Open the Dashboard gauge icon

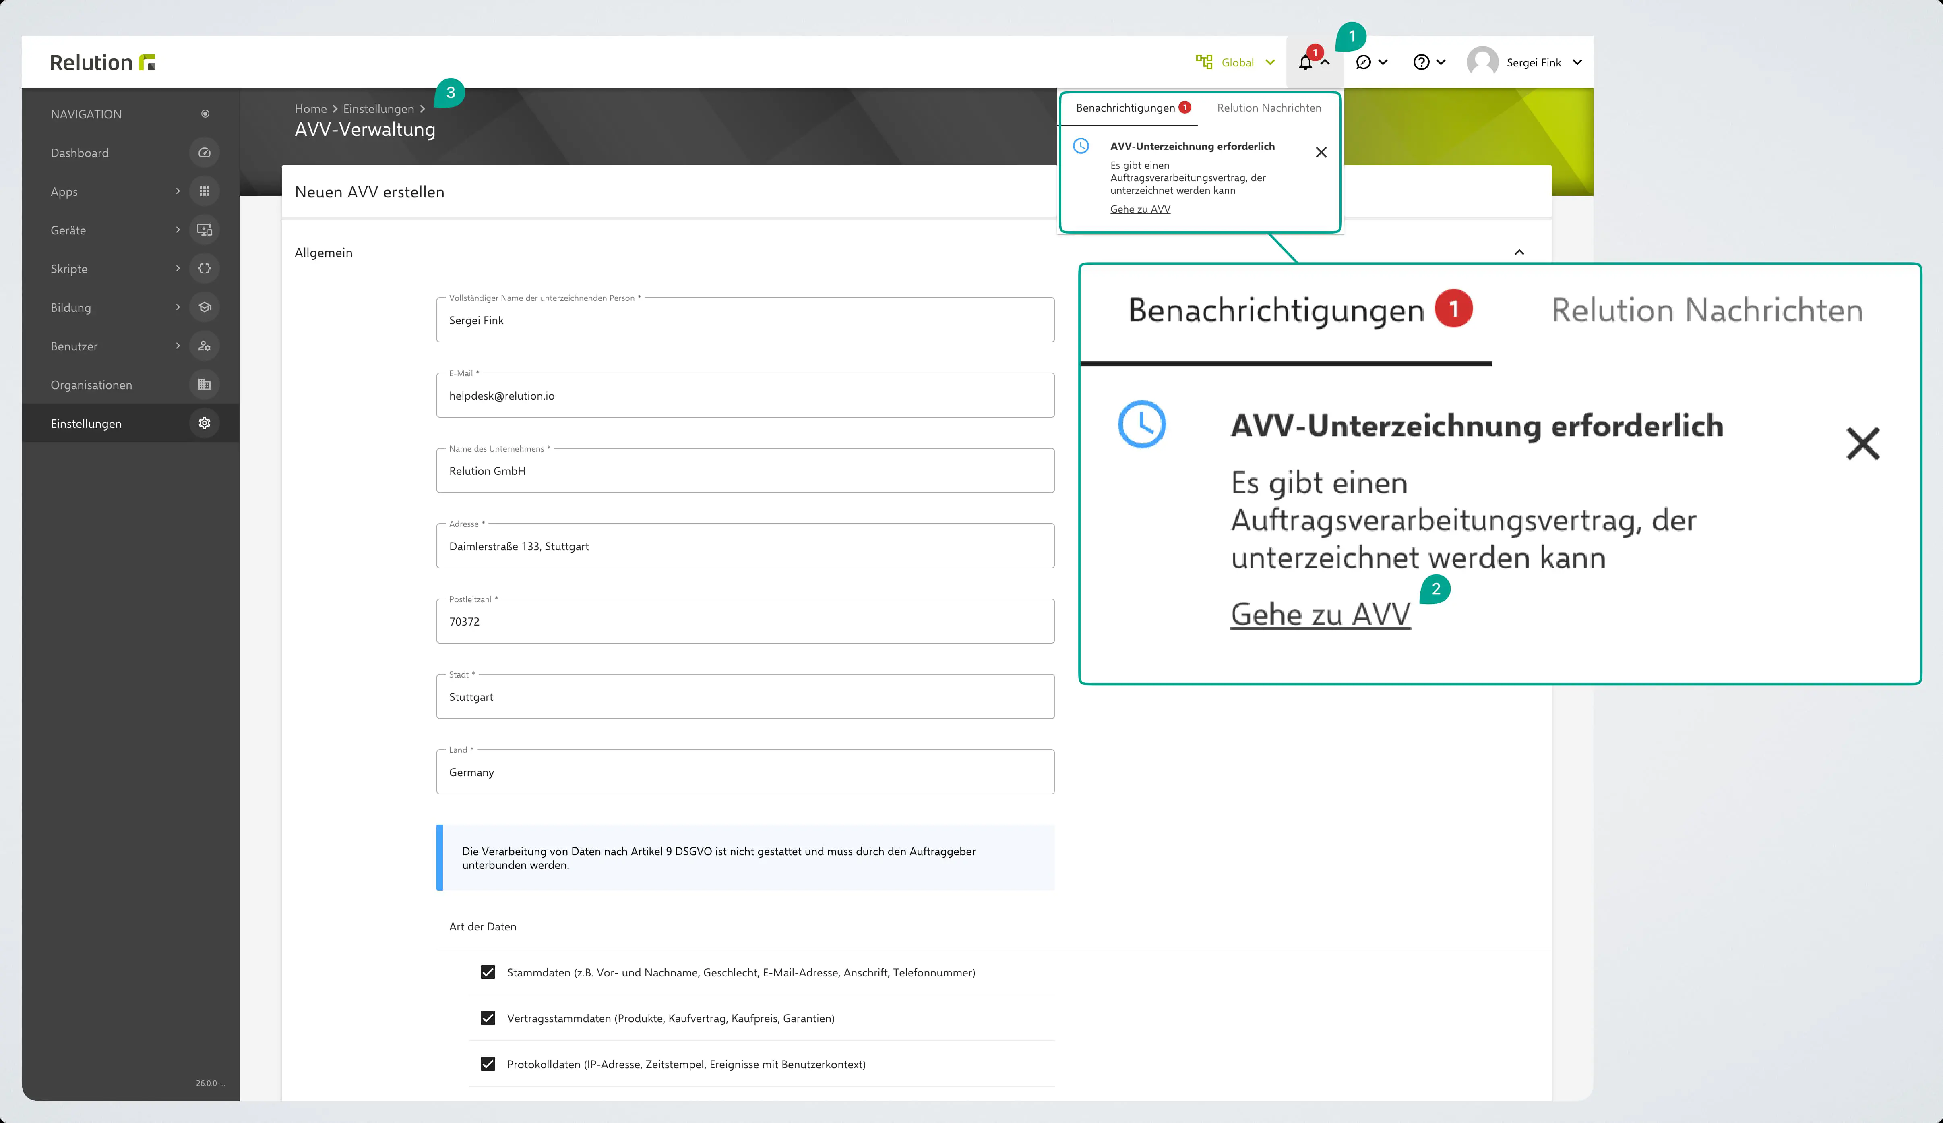[x=204, y=153]
